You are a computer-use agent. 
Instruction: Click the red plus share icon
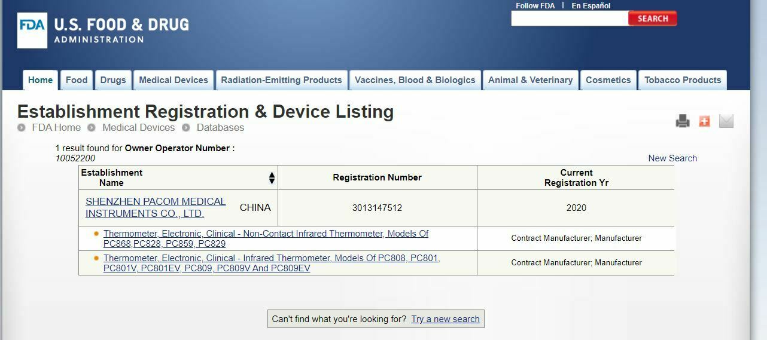(x=704, y=121)
